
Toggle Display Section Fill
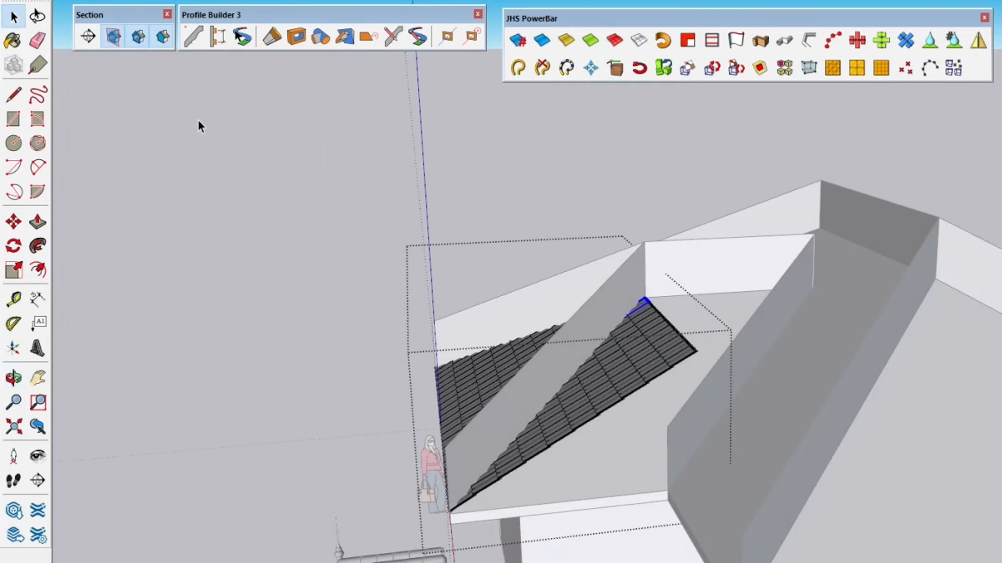(x=163, y=36)
